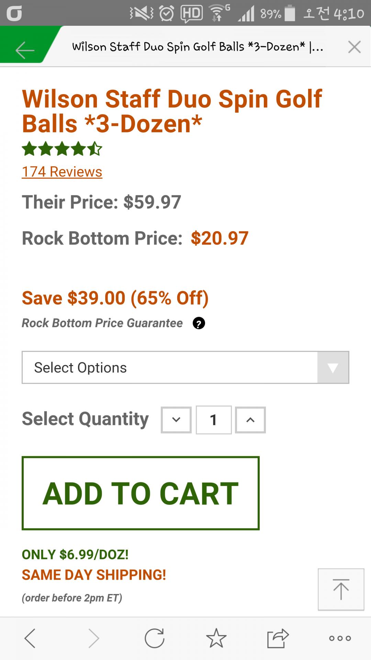Screen dimensions: 371x660
Task: Reload the page with the refresh icon
Action: tap(155, 638)
